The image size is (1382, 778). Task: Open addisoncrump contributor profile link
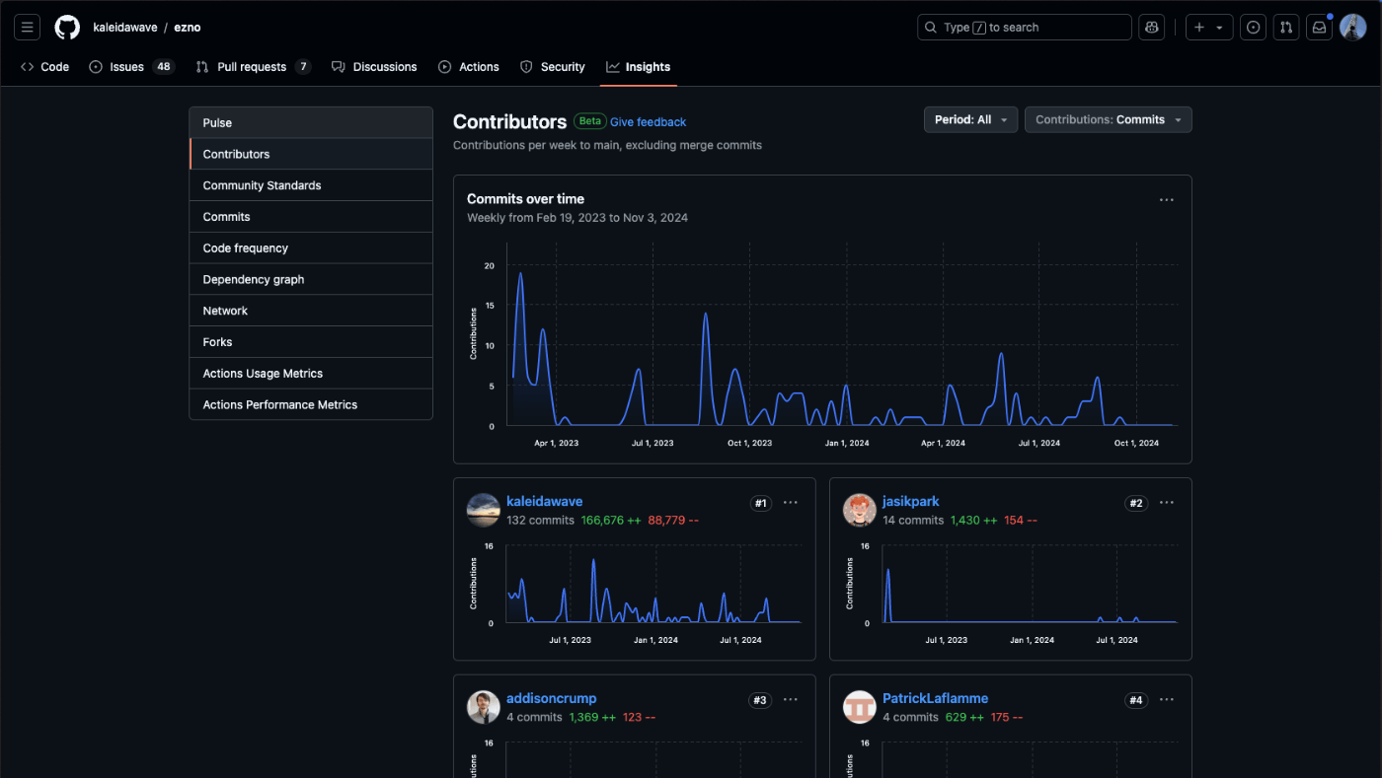[x=552, y=698]
